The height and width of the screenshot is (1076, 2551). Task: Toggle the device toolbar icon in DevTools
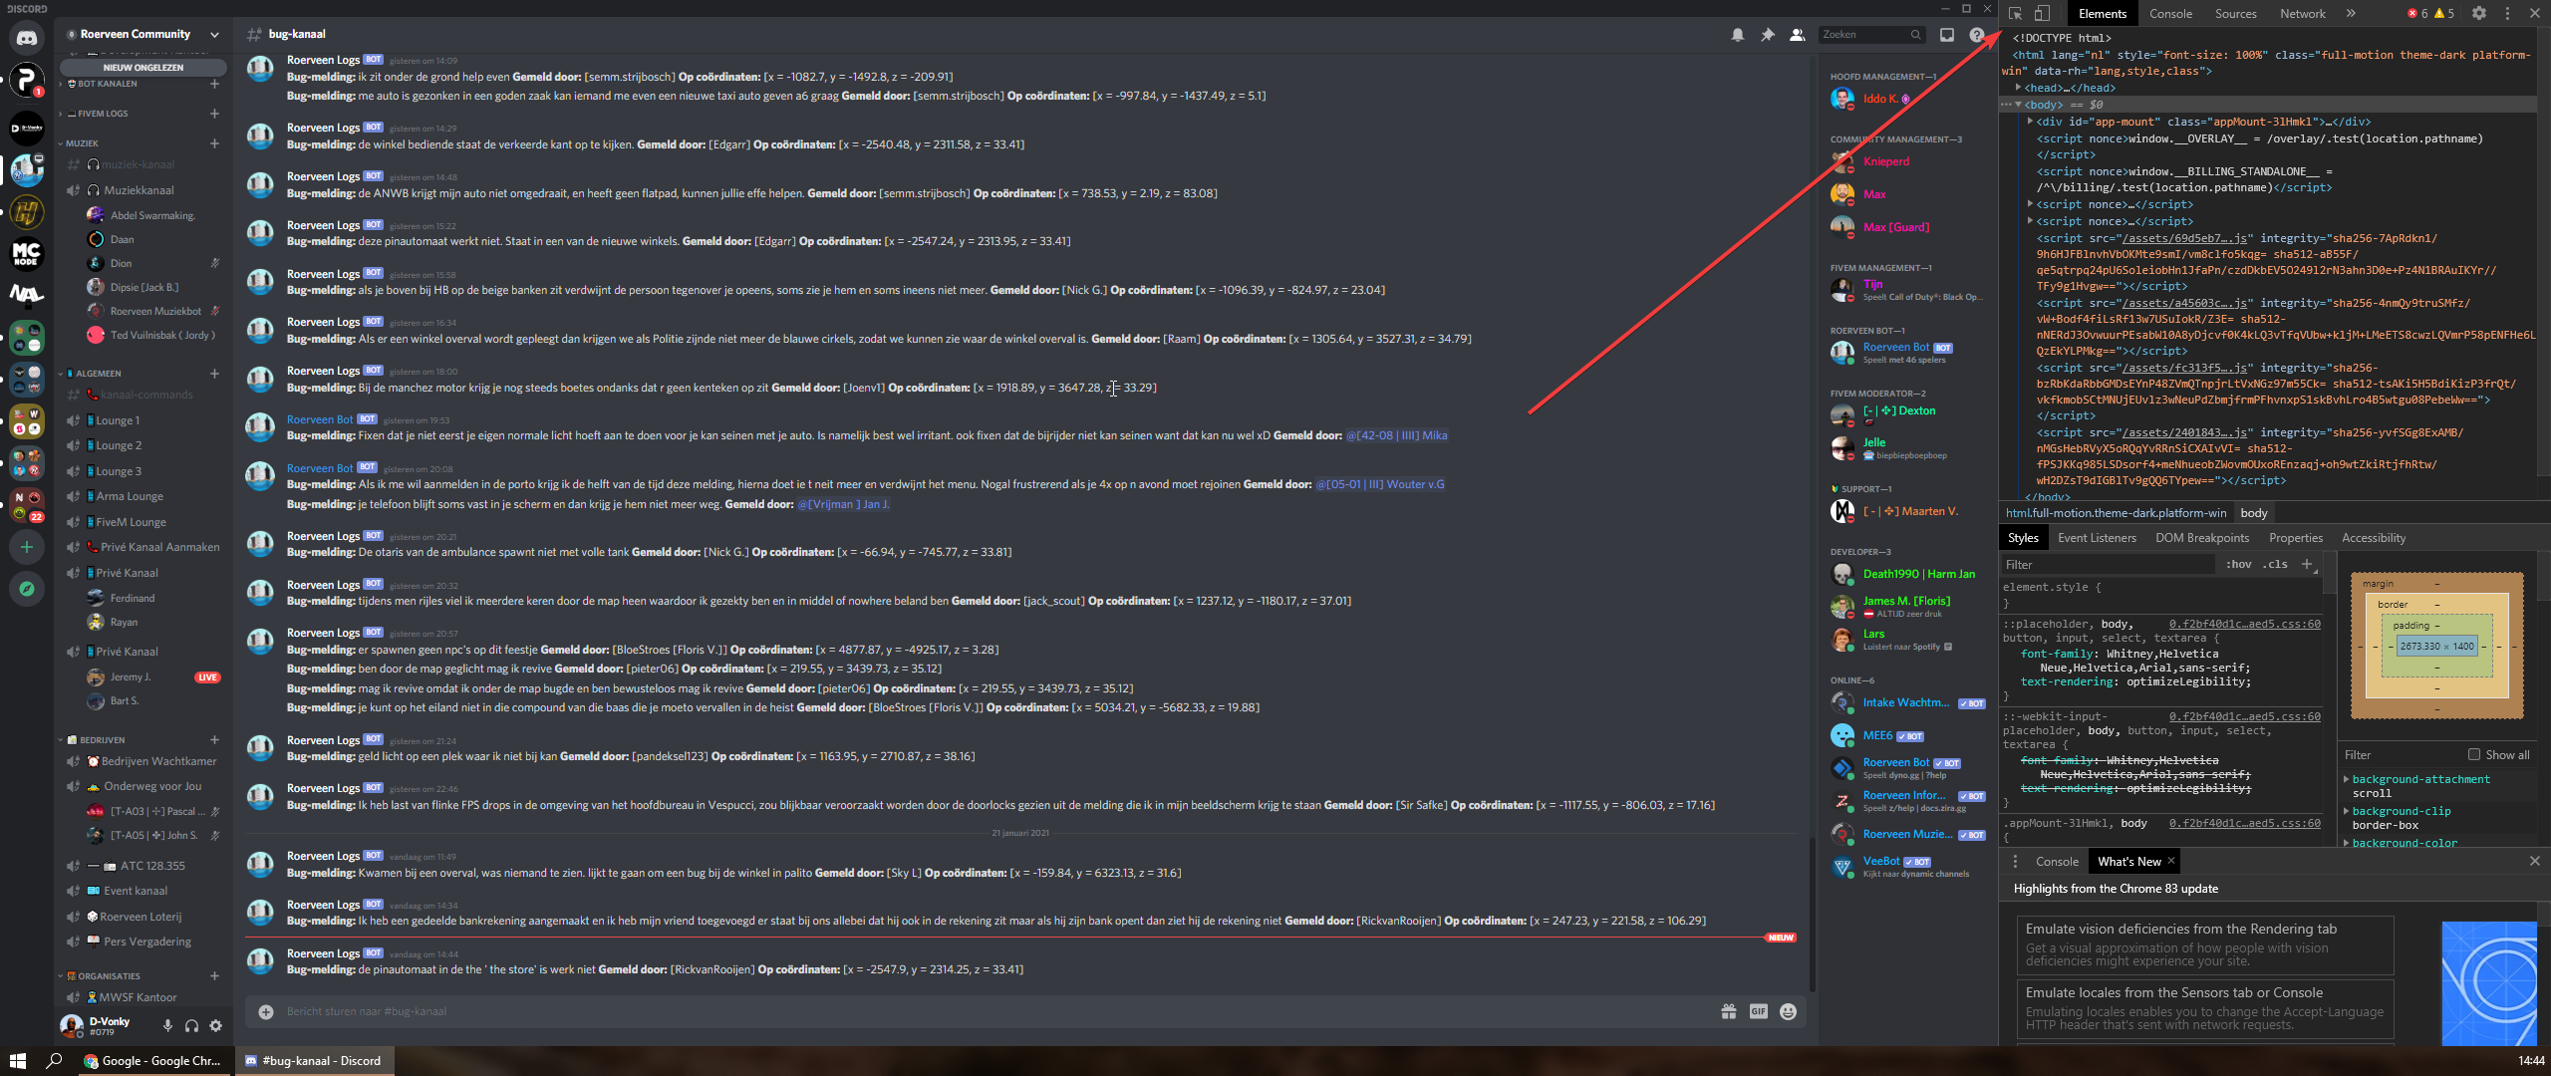tap(2042, 14)
